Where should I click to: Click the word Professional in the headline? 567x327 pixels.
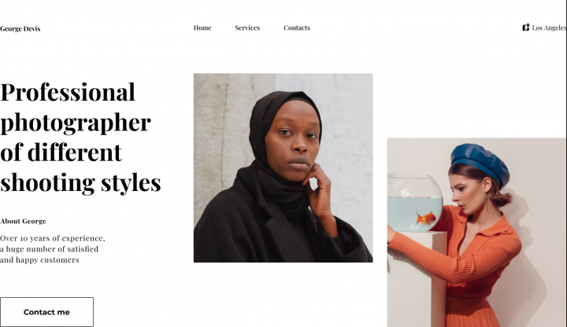click(x=68, y=92)
